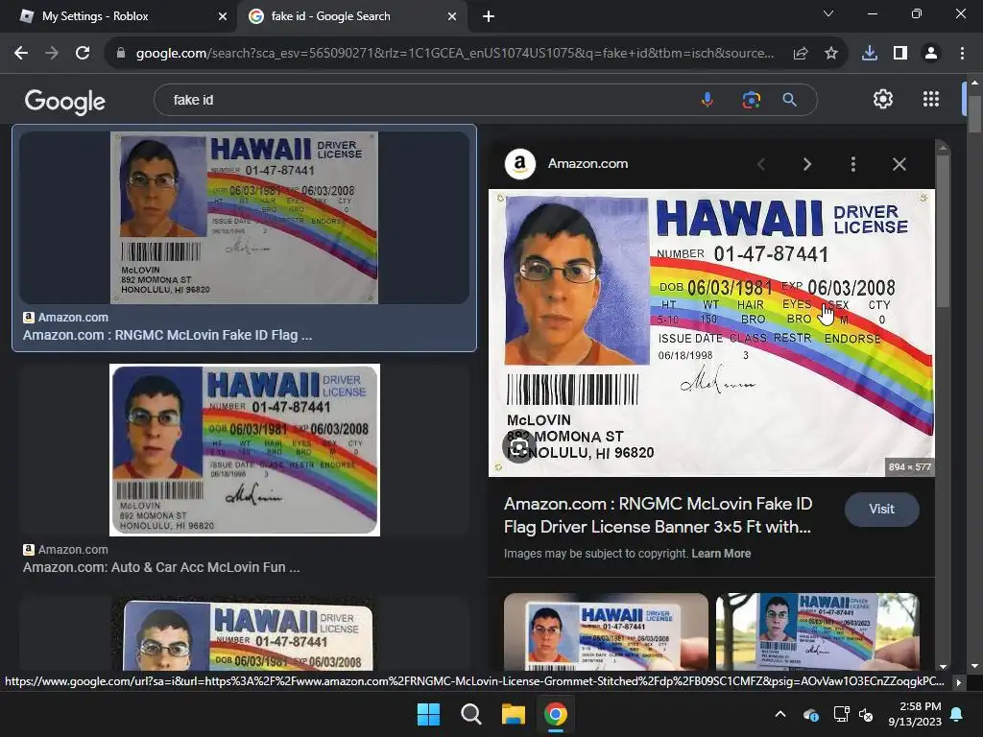Screen dimensions: 983x737
Task: Click the Amazon logo icon in preview header
Action: [x=519, y=164]
